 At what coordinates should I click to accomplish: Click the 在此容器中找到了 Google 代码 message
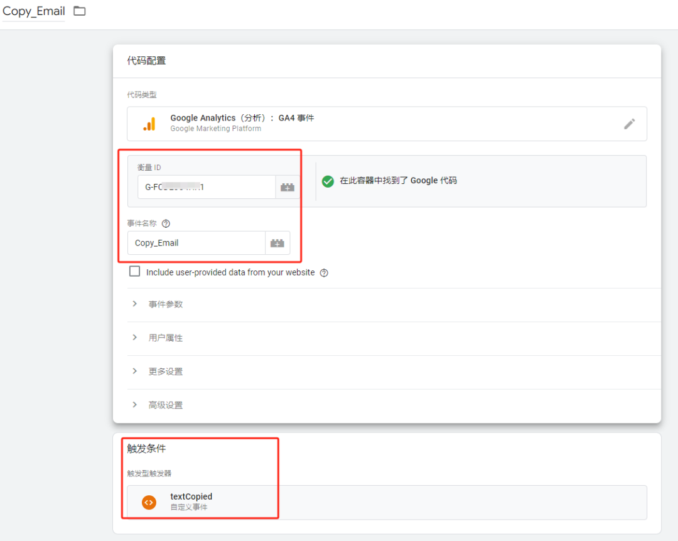point(398,181)
